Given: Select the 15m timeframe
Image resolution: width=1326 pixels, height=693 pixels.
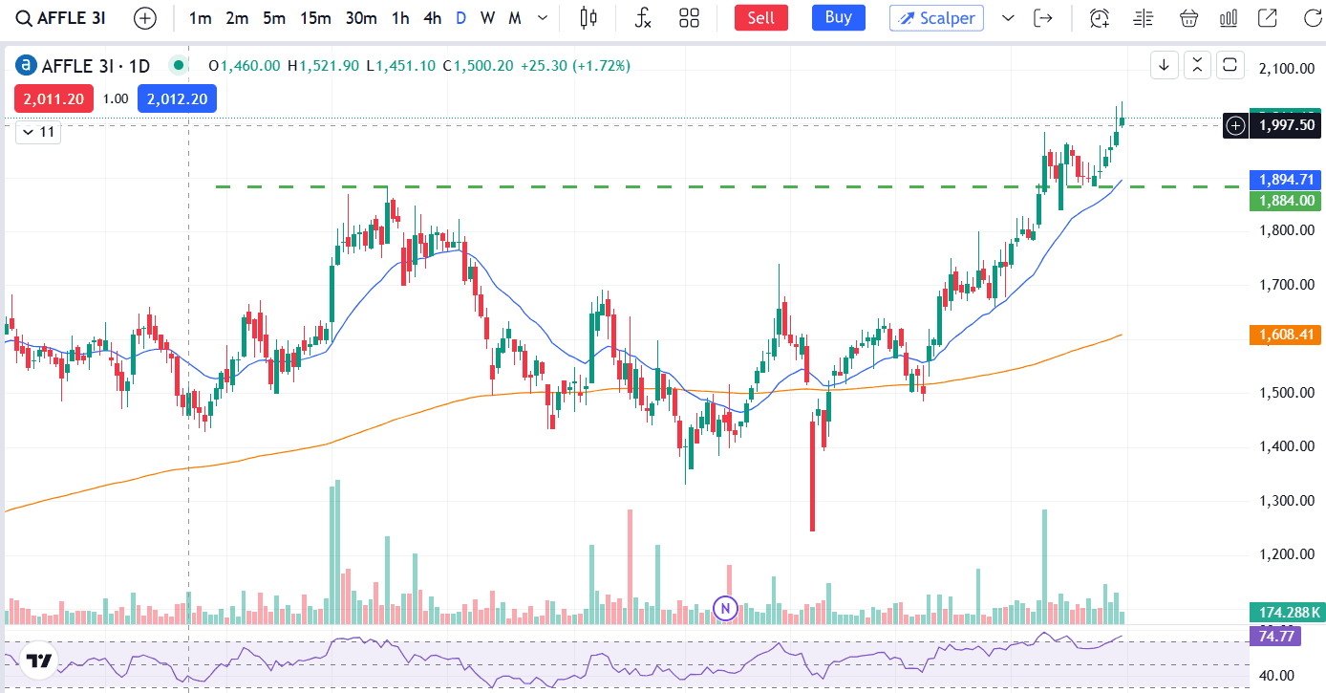Looking at the screenshot, I should tap(315, 17).
